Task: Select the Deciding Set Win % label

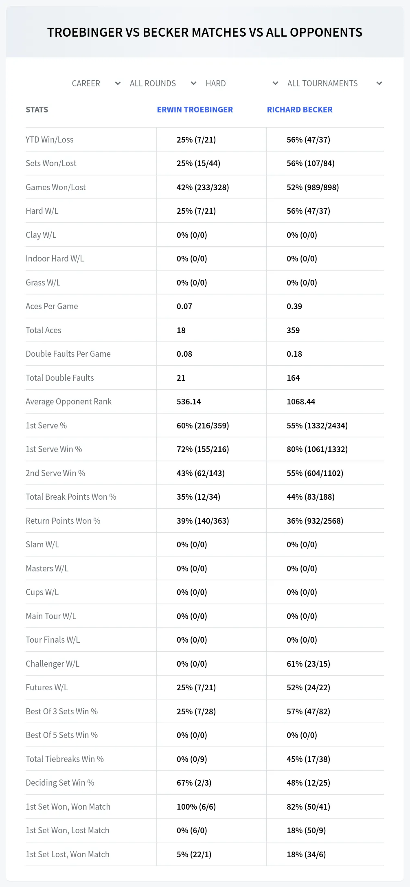Action: pos(60,783)
